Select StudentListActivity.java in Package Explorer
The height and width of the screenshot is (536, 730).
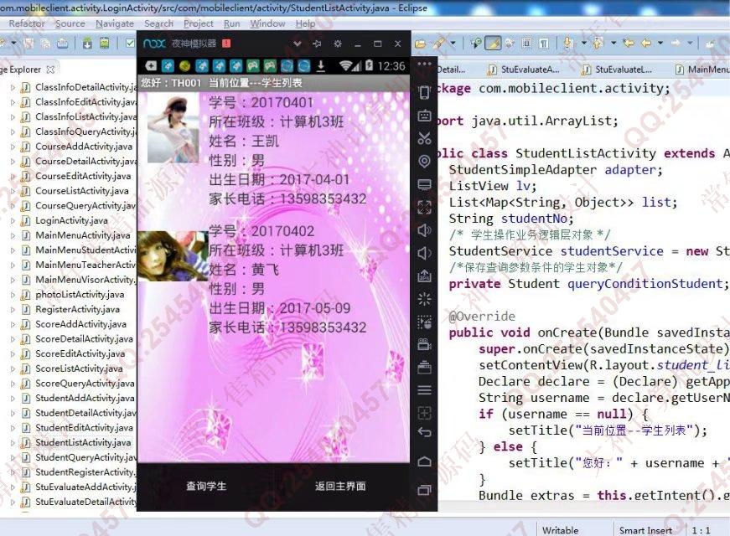[83, 442]
